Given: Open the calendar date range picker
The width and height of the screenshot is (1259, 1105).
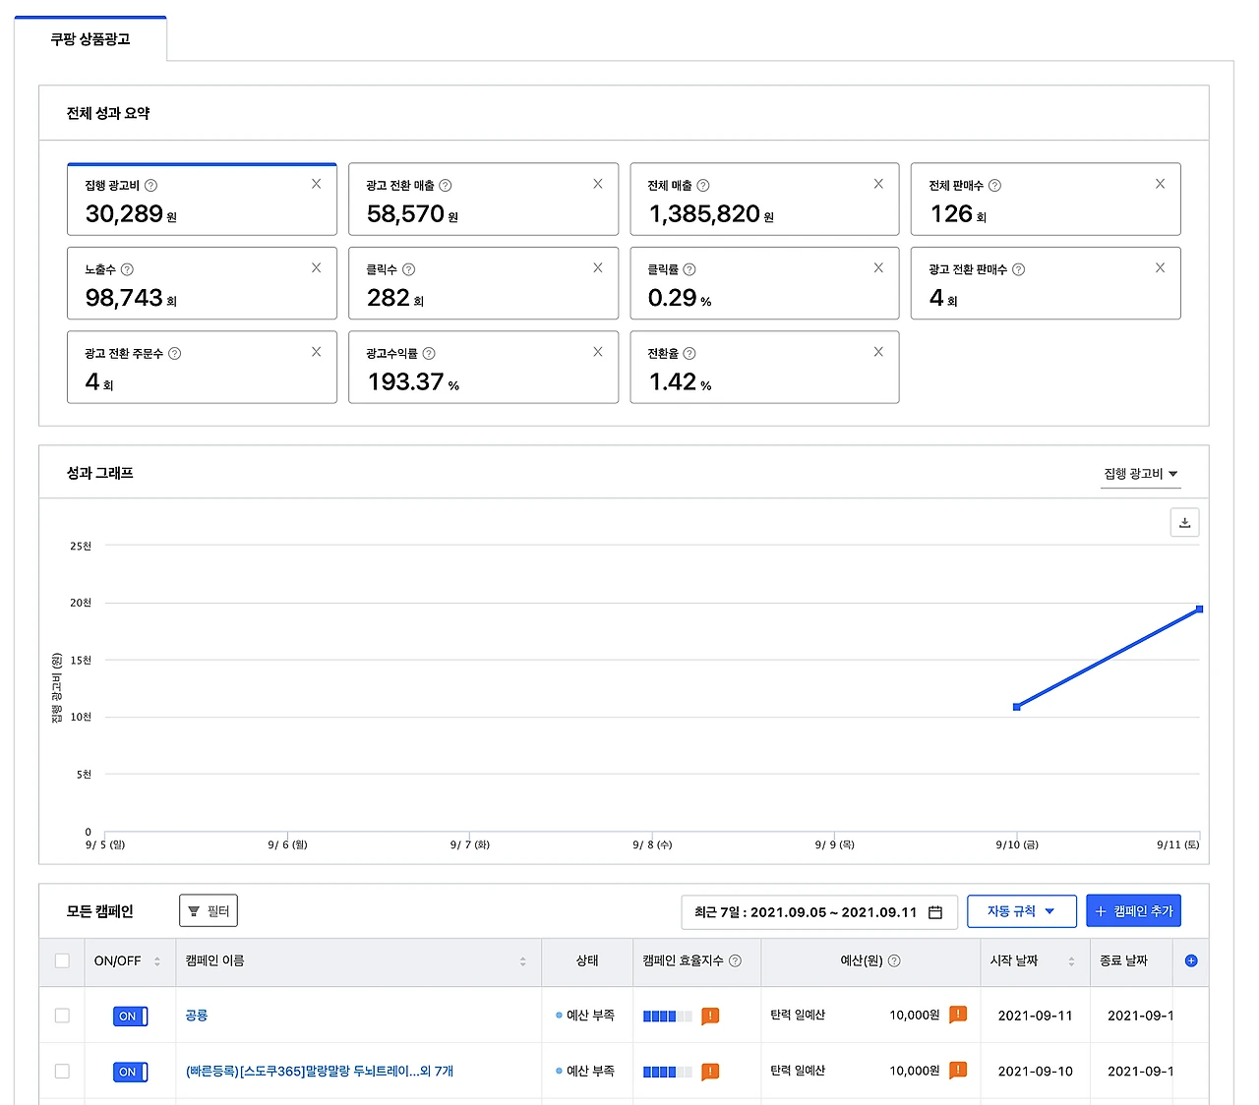Looking at the screenshot, I should [935, 912].
